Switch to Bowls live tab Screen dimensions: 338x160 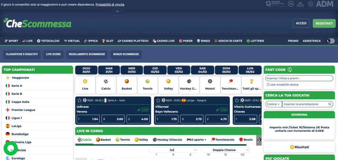(x=246, y=140)
